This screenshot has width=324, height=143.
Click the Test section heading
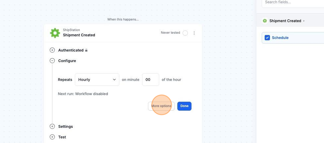coord(62,137)
